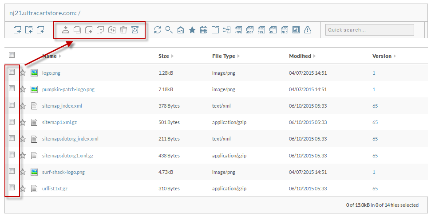The image size is (431, 217).
Task: Click the rename file icon
Action: 100,30
